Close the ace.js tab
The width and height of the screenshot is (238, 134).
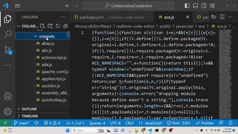(187, 17)
